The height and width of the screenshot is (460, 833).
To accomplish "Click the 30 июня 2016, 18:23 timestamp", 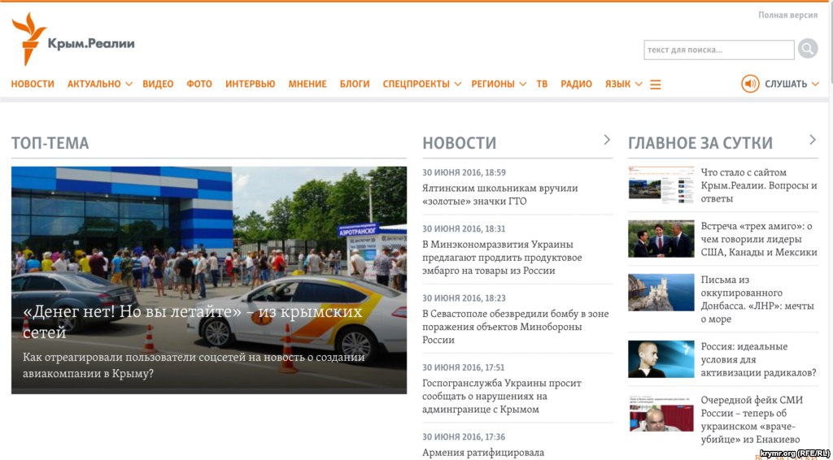I will 464,297.
